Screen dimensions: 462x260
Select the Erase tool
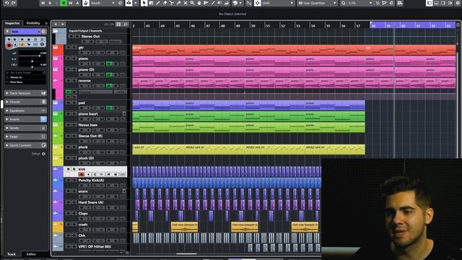[165, 3]
